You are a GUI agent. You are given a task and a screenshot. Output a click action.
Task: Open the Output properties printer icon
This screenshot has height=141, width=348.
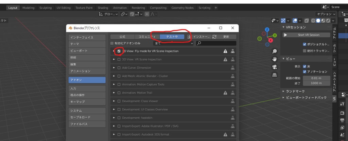[x=342, y=120]
